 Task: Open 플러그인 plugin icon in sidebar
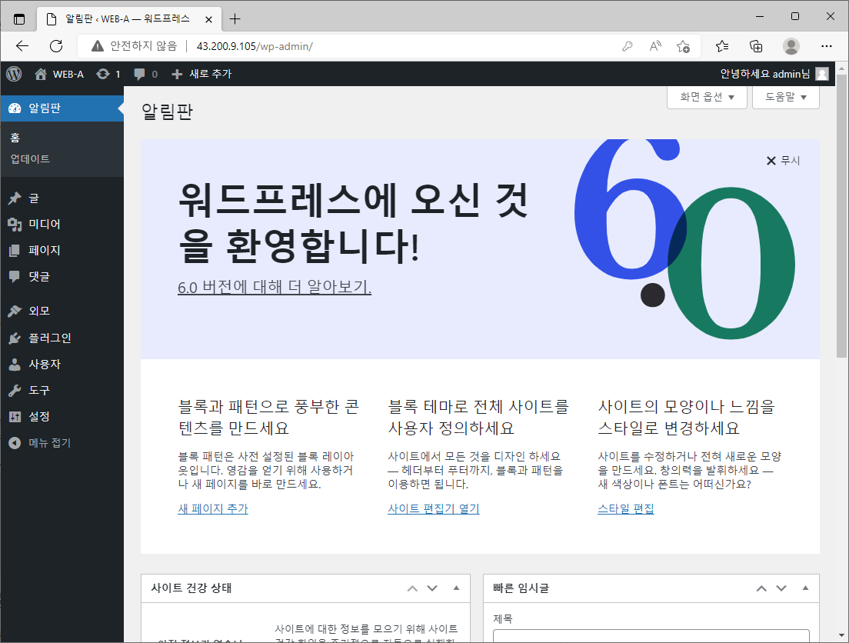15,338
